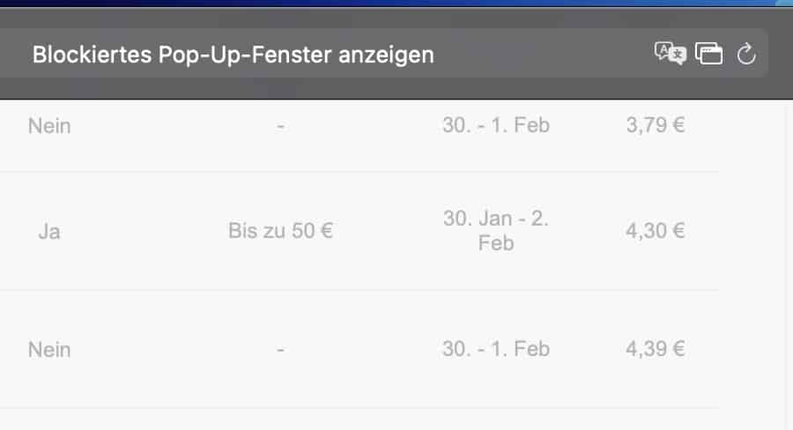Click 'Nein' in the 4,39 € row
The image size is (793, 430).
(49, 350)
